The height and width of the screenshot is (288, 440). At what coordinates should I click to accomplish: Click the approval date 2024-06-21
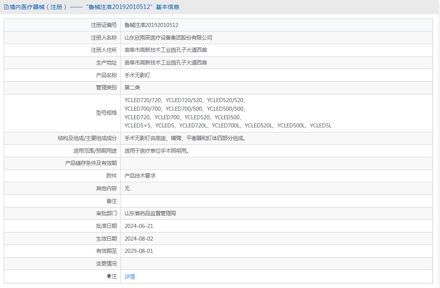click(x=138, y=226)
